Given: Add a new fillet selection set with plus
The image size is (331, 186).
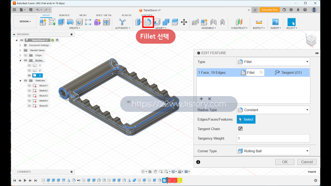Looking at the screenshot, I should pyautogui.click(x=201, y=99).
